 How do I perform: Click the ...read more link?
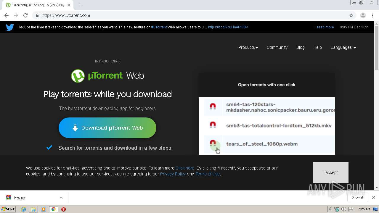pos(324,27)
